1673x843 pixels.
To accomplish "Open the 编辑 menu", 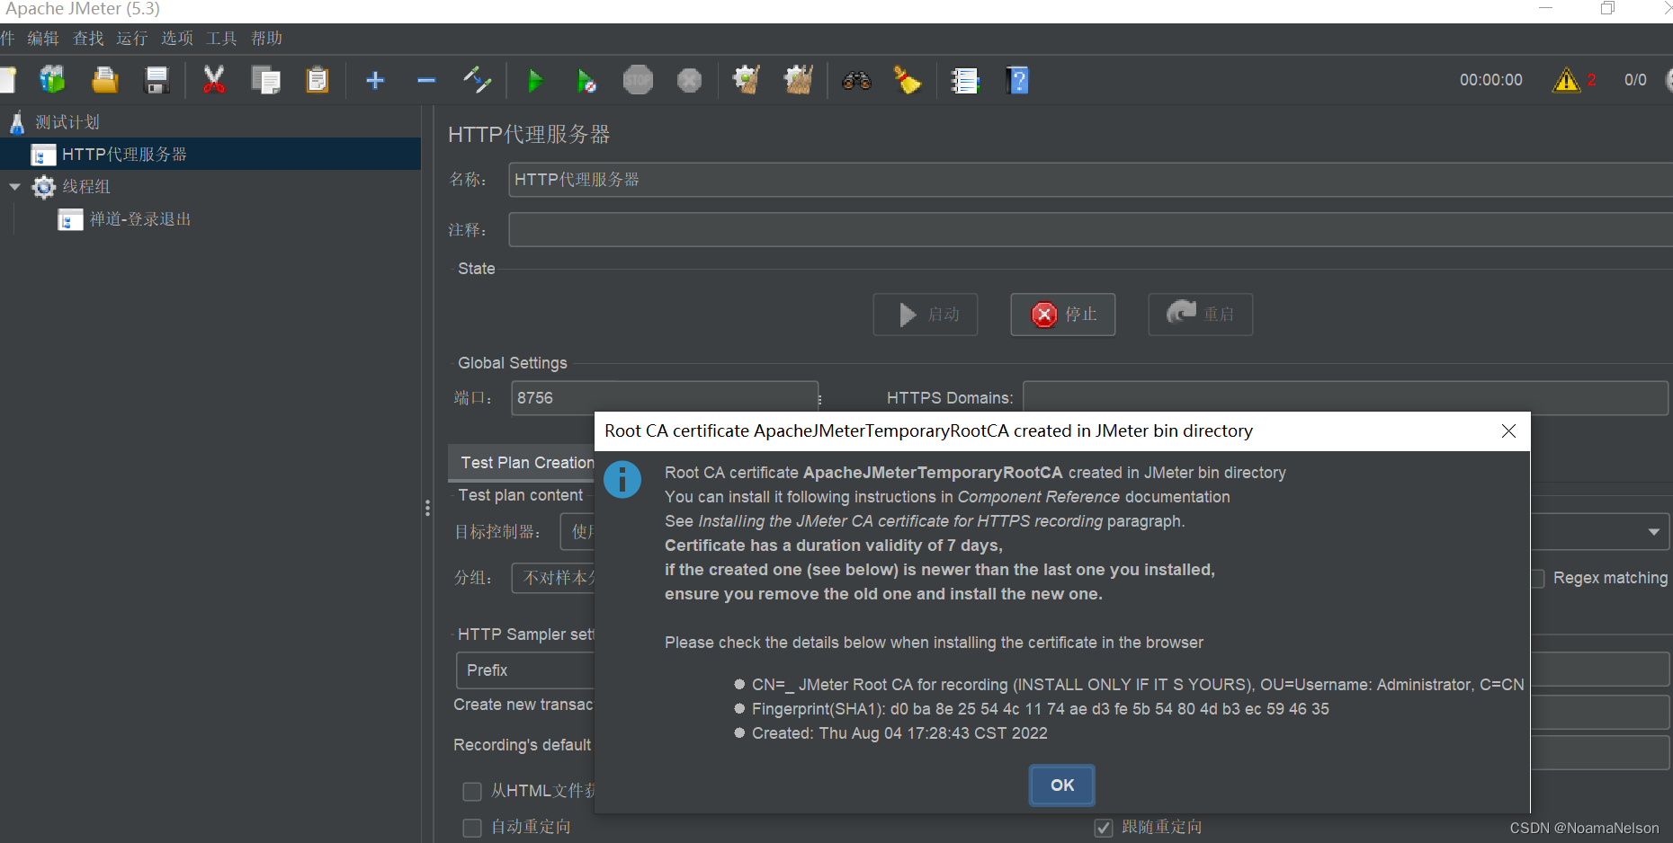I will [42, 38].
